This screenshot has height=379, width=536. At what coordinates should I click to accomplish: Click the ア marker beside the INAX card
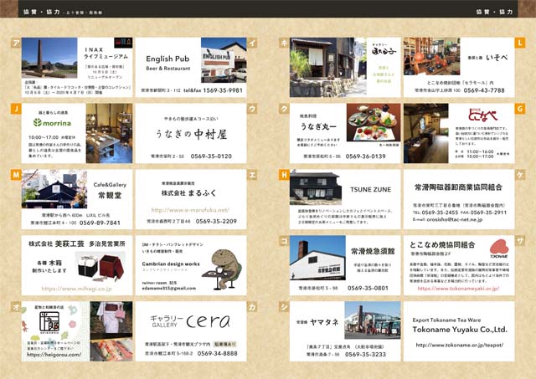tap(16, 43)
